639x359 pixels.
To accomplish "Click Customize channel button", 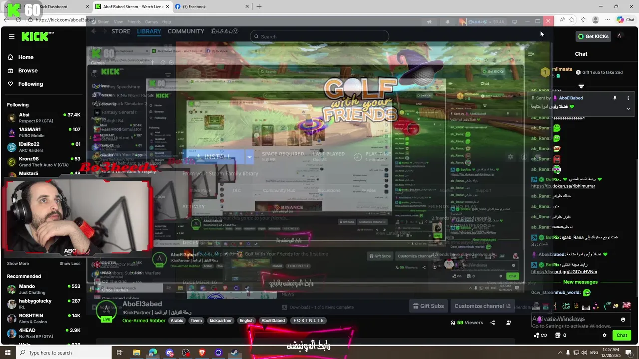I will 482,306.
